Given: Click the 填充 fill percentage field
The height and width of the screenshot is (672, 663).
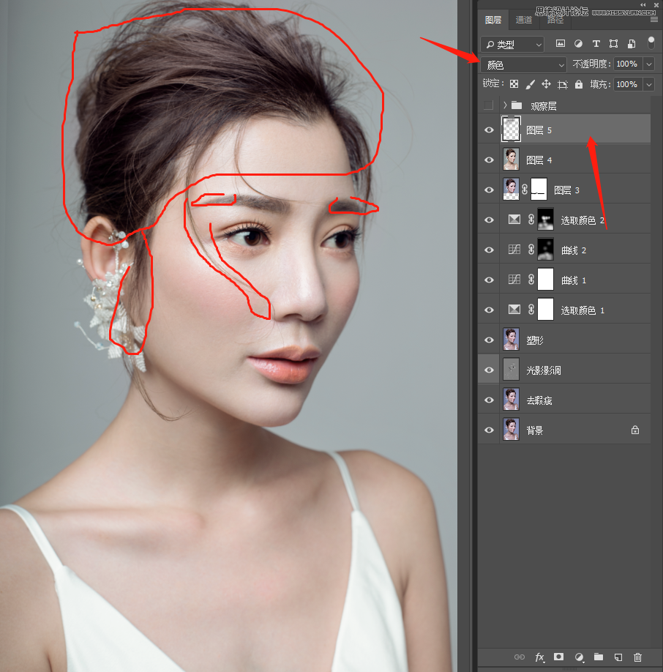Looking at the screenshot, I should [x=626, y=84].
